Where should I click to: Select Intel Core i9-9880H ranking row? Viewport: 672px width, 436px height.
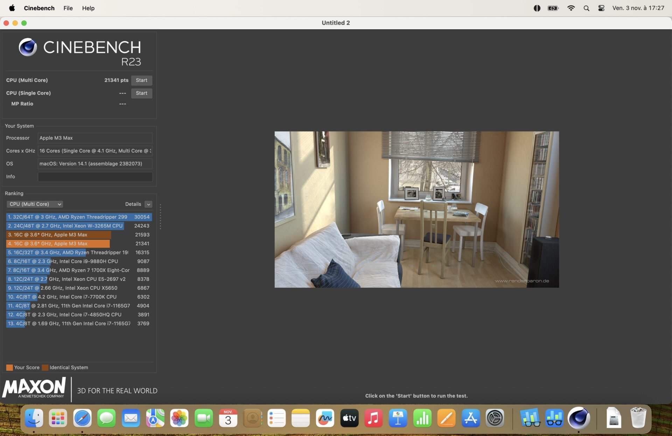coord(79,262)
